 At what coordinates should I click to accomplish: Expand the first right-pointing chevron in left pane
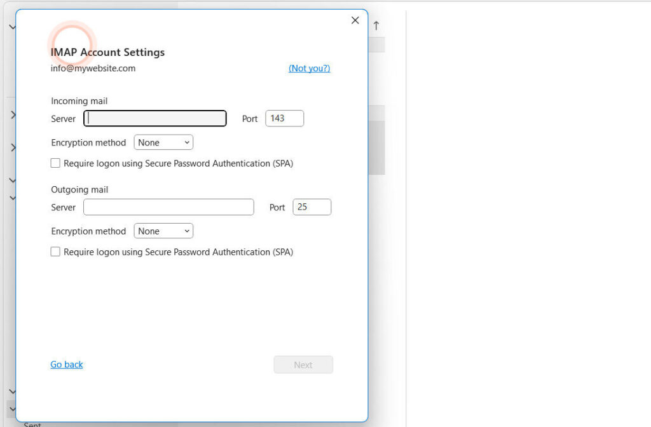click(11, 115)
